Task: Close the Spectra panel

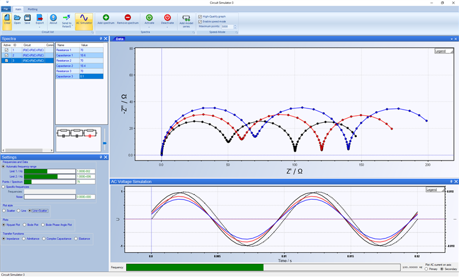Action: pos(106,38)
